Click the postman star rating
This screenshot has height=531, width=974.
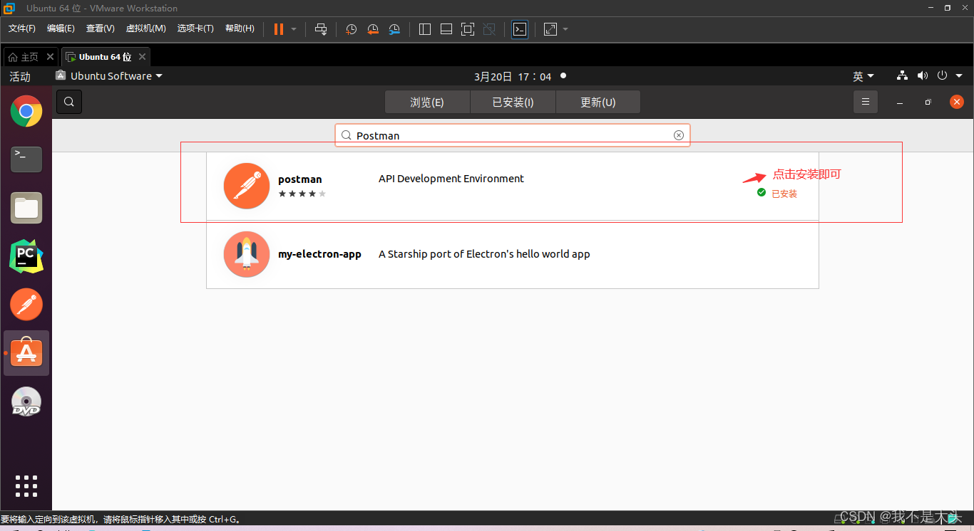302,194
